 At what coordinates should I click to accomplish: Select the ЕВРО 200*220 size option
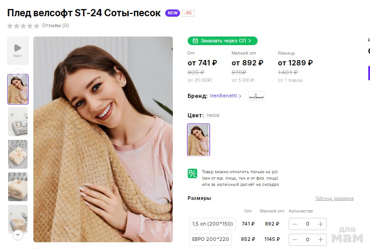pyautogui.click(x=211, y=240)
